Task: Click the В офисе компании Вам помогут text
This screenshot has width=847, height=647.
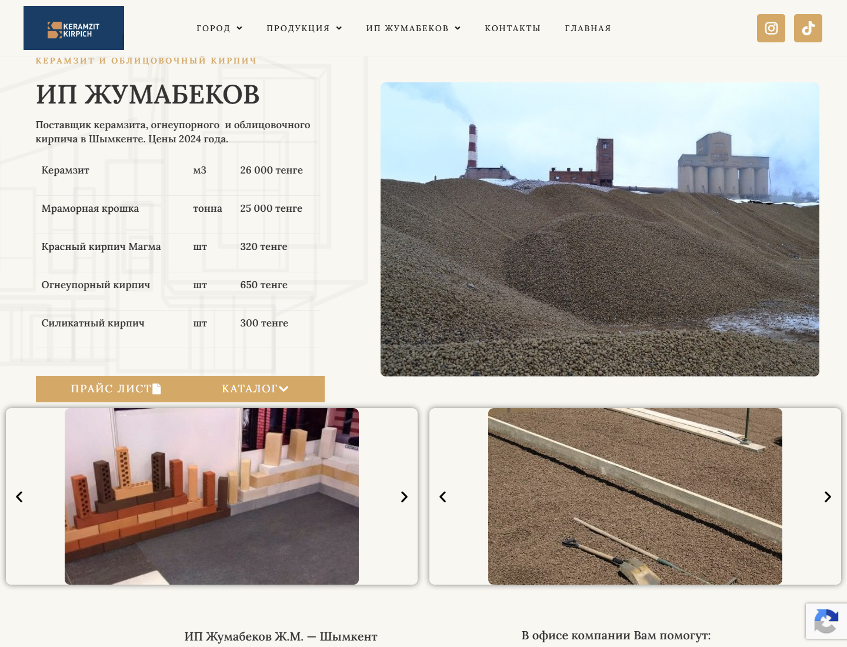Action: pos(616,635)
